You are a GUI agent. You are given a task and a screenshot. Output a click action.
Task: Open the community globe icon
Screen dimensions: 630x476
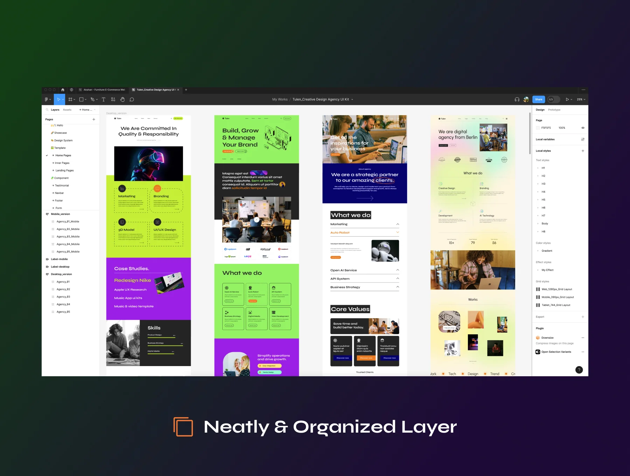tap(71, 90)
